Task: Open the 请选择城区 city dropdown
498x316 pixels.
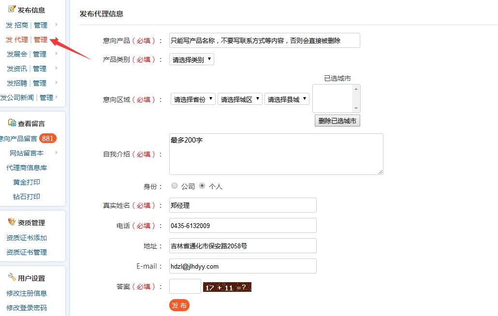Action: tap(240, 99)
